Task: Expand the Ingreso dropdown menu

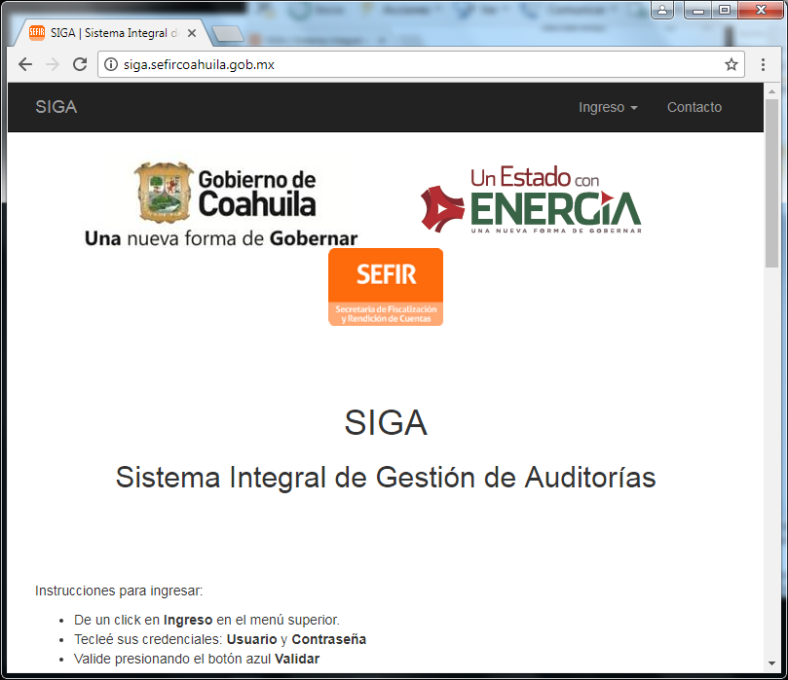Action: (608, 107)
